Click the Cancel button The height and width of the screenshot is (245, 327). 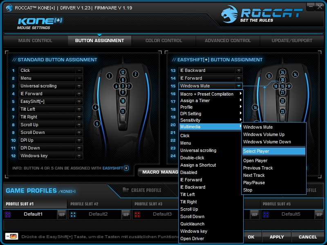coord(308,237)
